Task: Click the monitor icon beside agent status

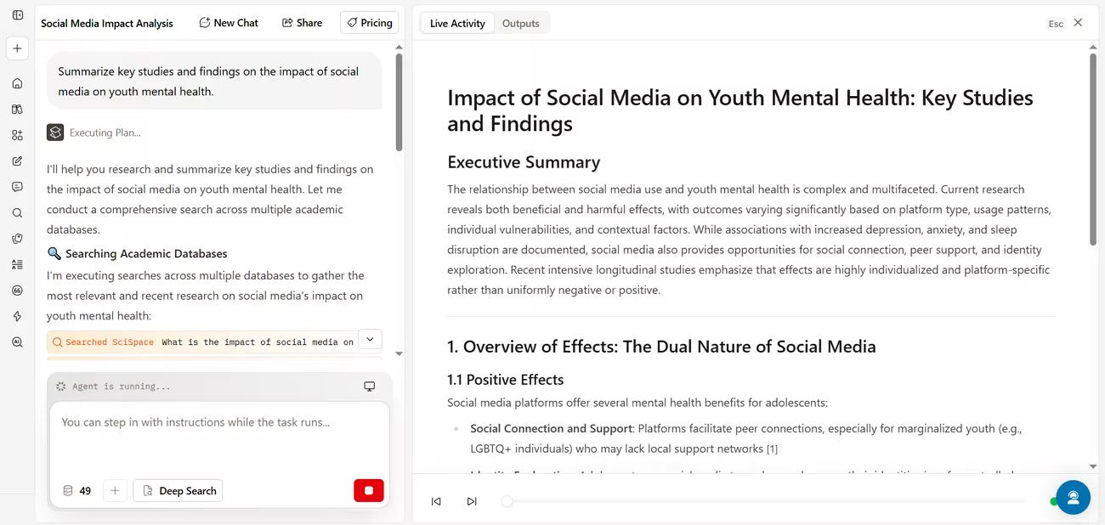Action: [x=369, y=387]
